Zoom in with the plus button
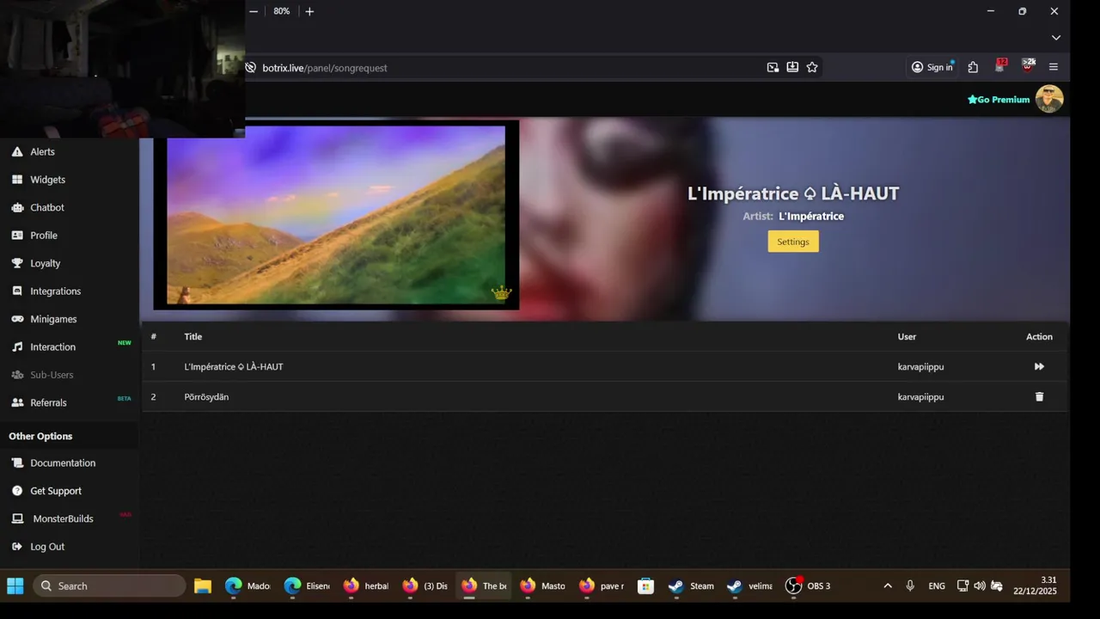 [x=309, y=11]
